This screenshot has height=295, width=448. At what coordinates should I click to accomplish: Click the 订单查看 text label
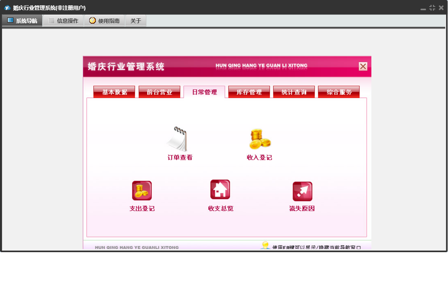point(180,157)
